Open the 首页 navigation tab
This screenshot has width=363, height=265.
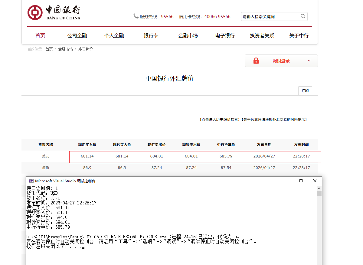point(40,35)
